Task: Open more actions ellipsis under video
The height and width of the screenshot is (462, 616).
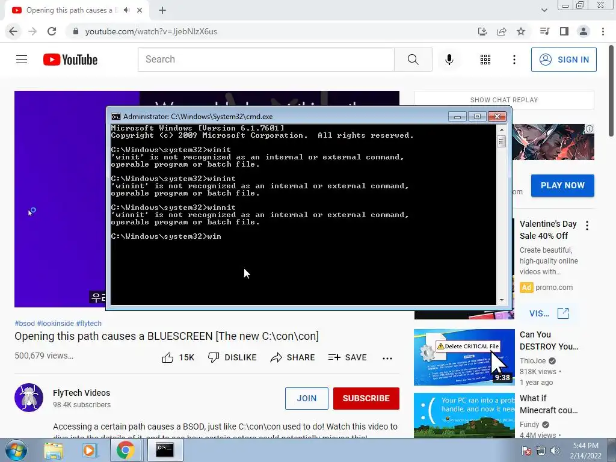Action: click(387, 358)
